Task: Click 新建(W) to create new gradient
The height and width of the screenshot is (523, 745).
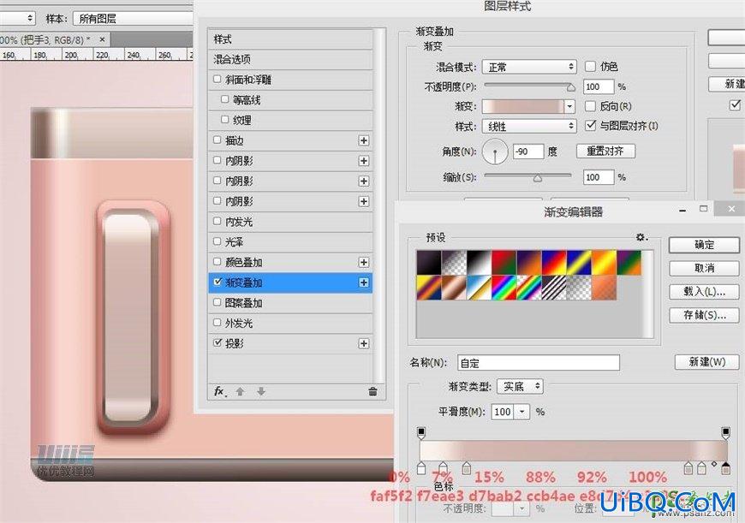Action: pyautogui.click(x=707, y=362)
